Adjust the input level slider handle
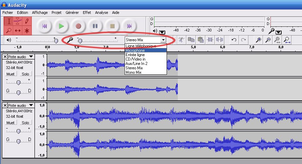 point(80,41)
